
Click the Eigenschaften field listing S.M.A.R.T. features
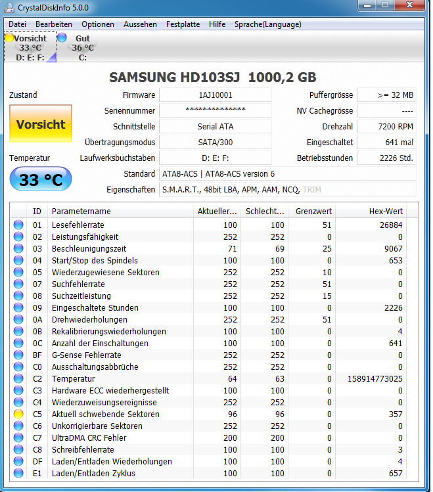(288, 190)
